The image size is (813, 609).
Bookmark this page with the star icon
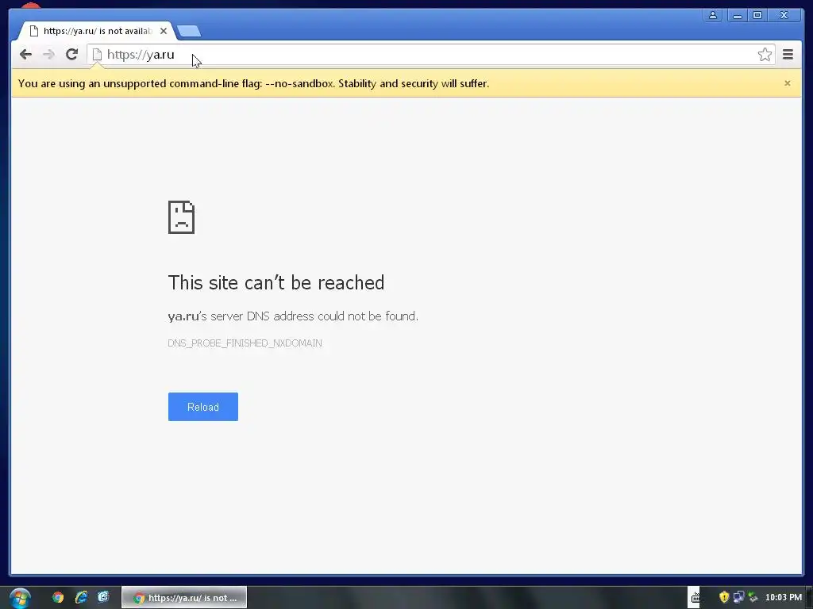pyautogui.click(x=765, y=55)
